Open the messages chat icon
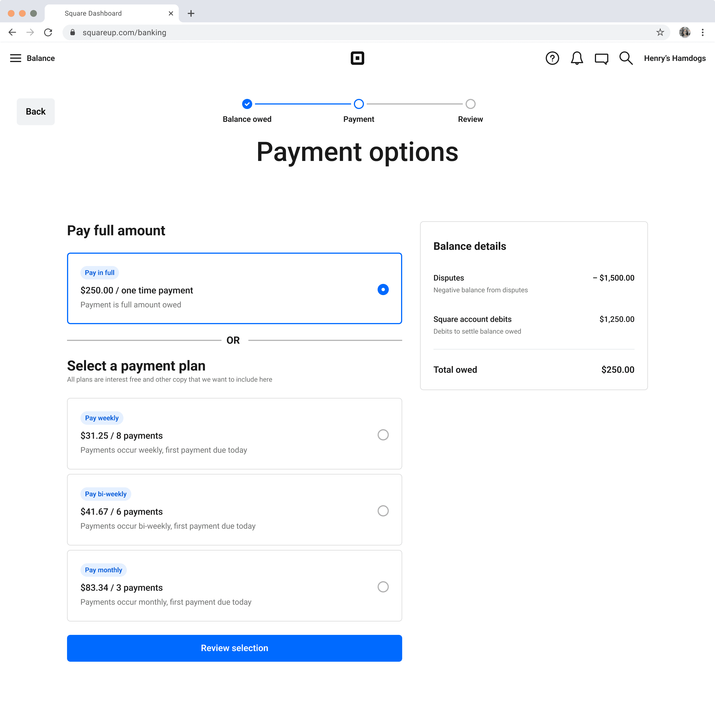The image size is (715, 712). tap(601, 58)
